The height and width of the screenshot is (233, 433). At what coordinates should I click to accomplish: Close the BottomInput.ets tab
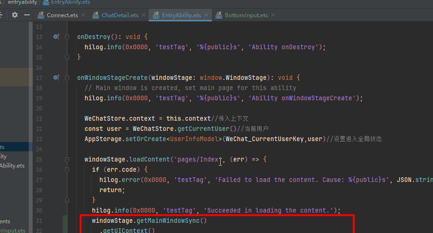click(x=273, y=15)
